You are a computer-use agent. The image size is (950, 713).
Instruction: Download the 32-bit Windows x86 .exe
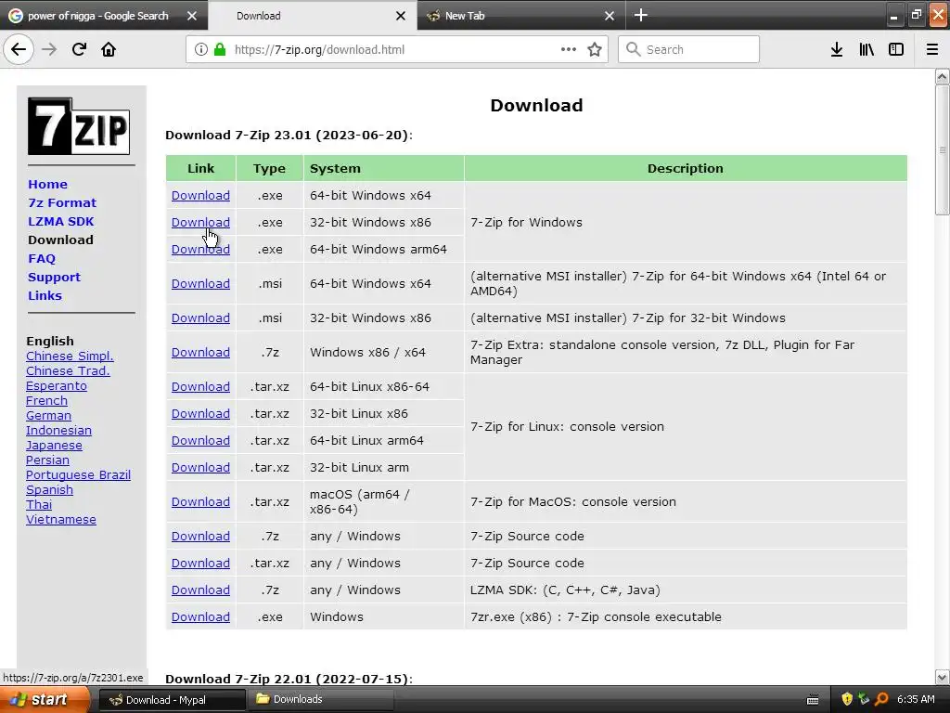[200, 222]
